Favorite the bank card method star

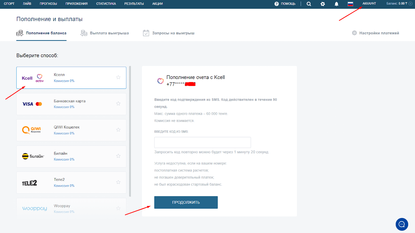pos(118,104)
